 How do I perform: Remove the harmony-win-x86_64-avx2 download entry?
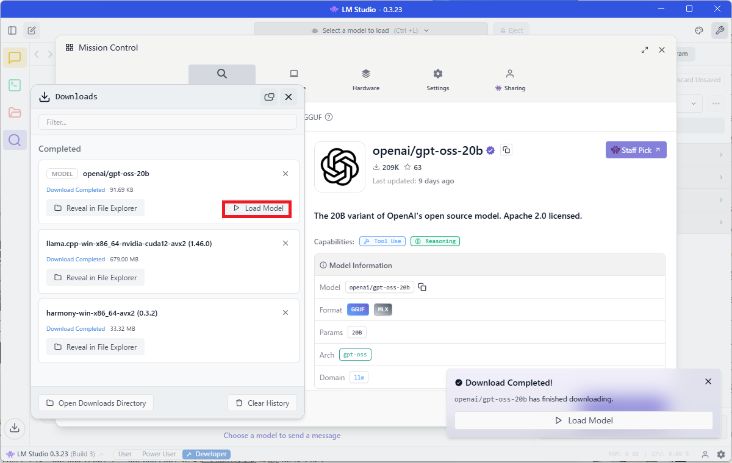[285, 313]
